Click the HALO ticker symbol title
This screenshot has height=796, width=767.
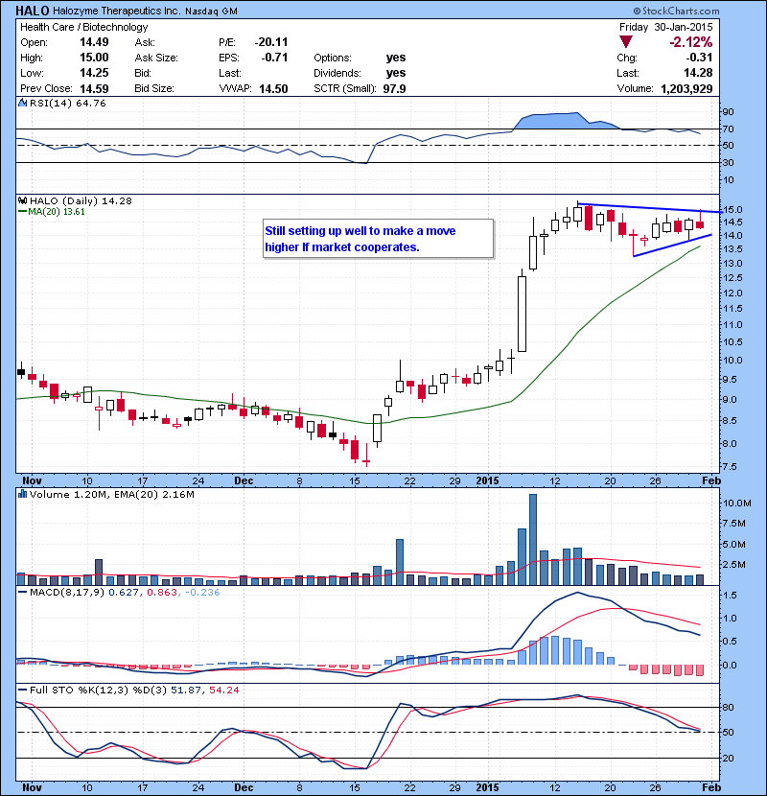pyautogui.click(x=33, y=11)
